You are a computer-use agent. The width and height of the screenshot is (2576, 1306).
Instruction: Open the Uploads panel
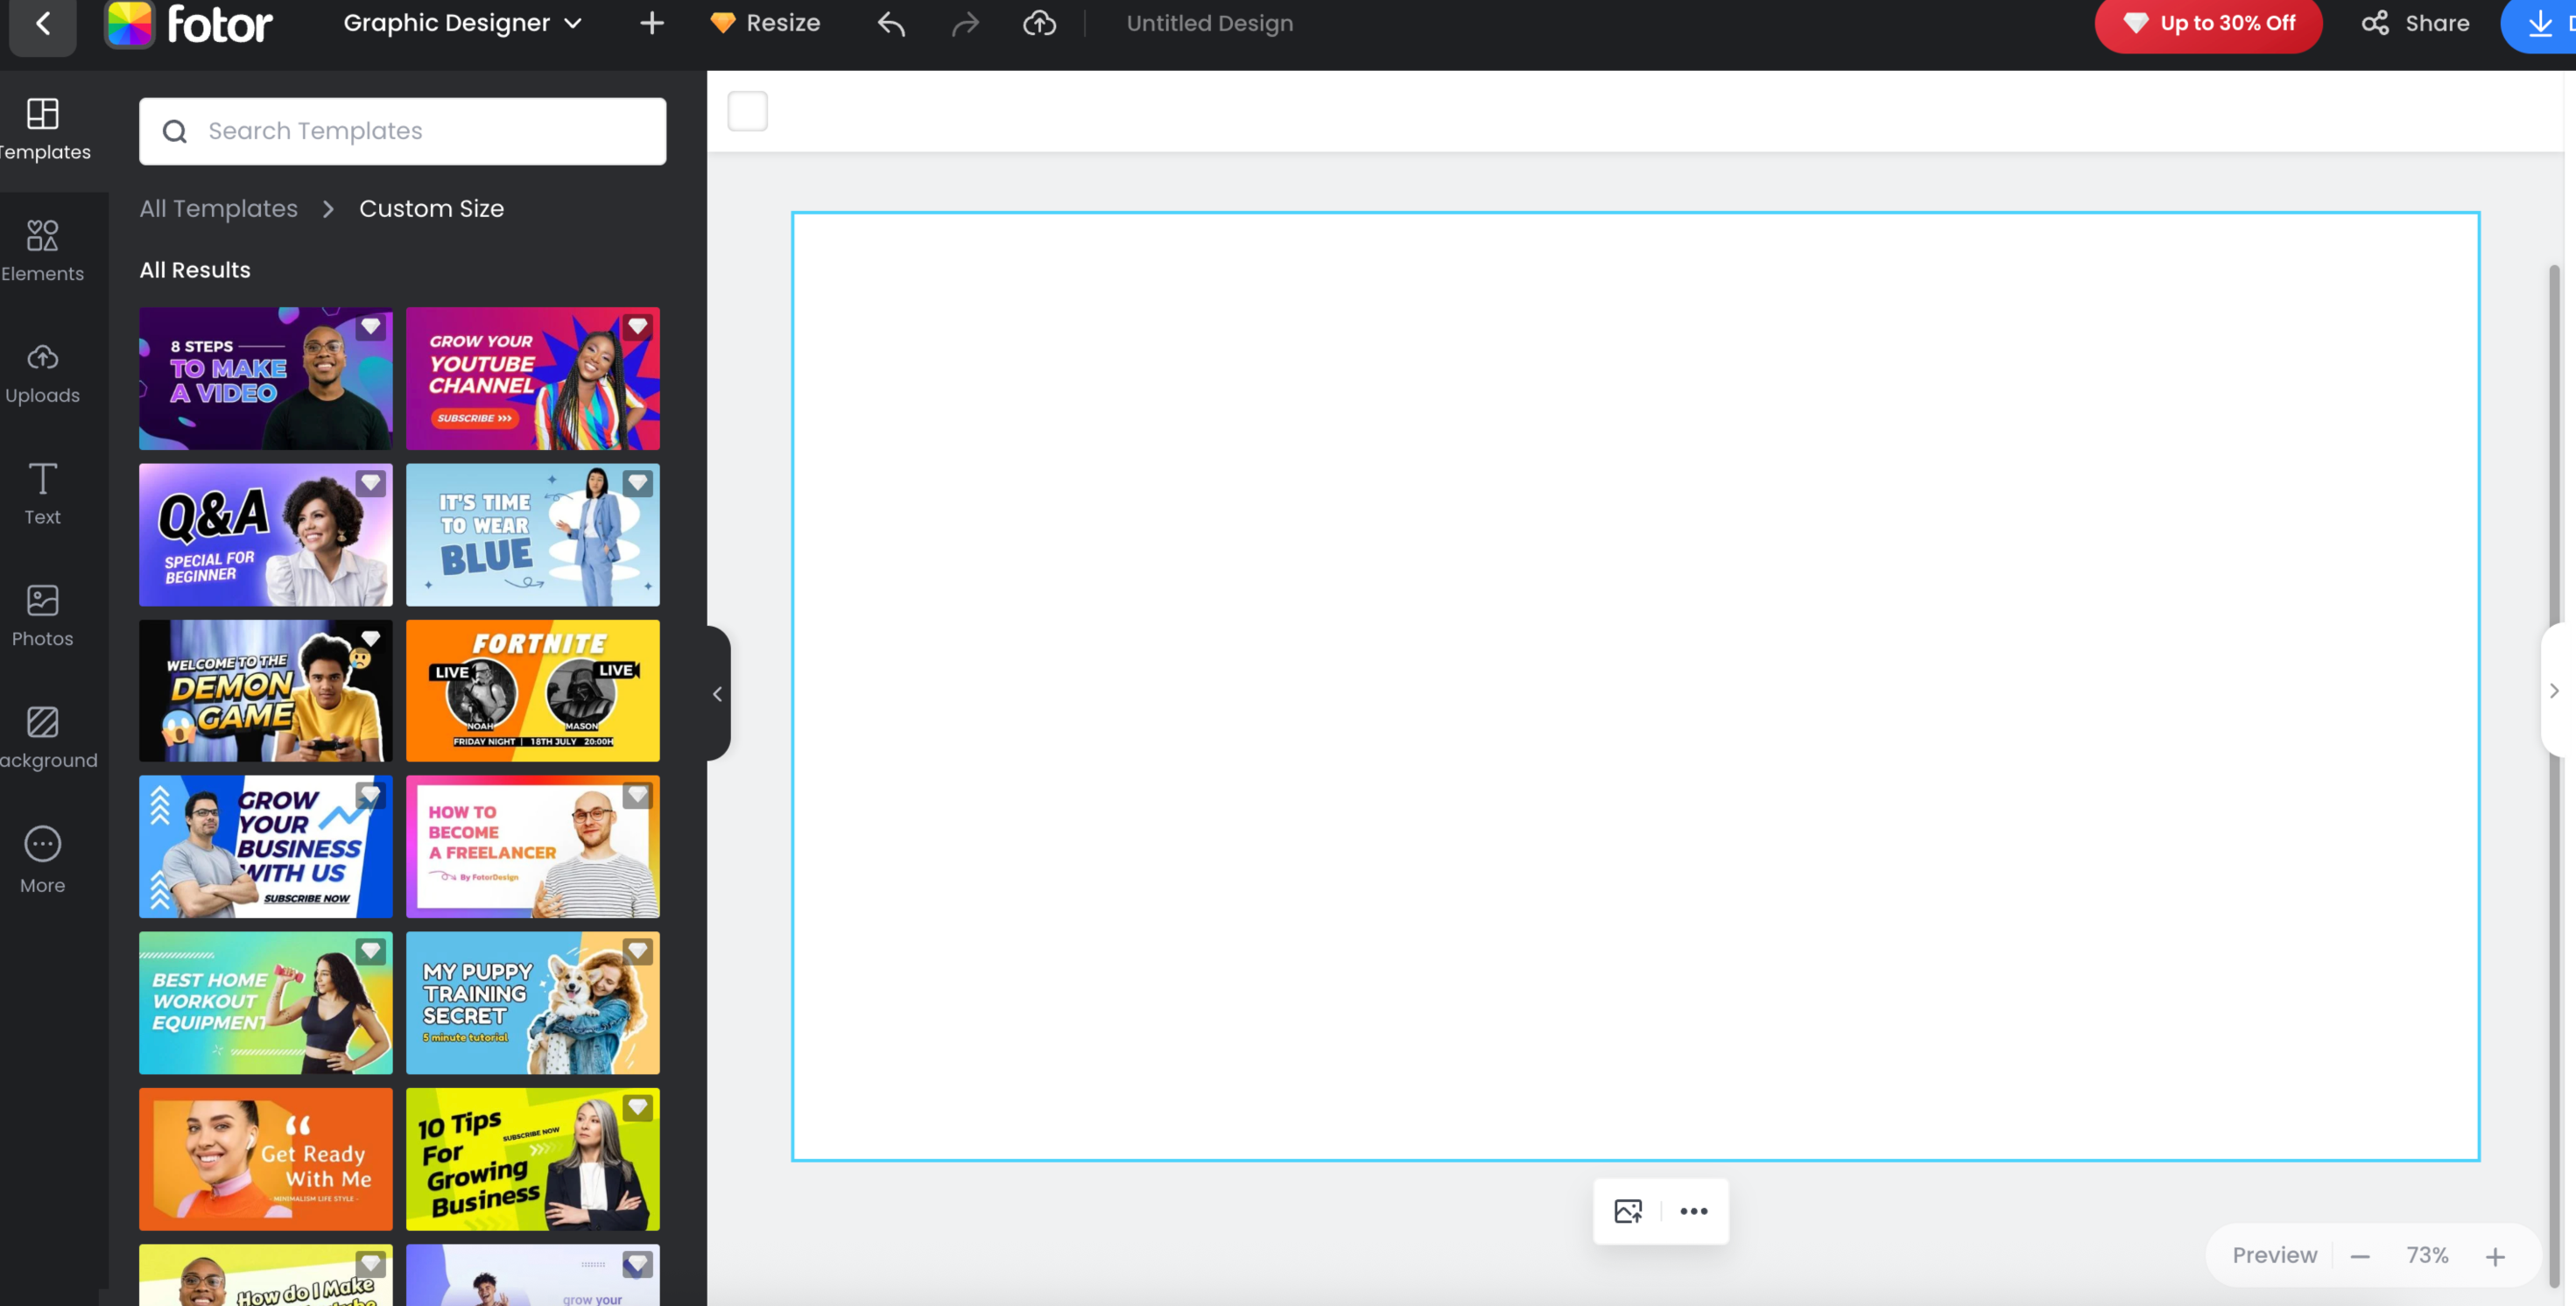(x=43, y=373)
